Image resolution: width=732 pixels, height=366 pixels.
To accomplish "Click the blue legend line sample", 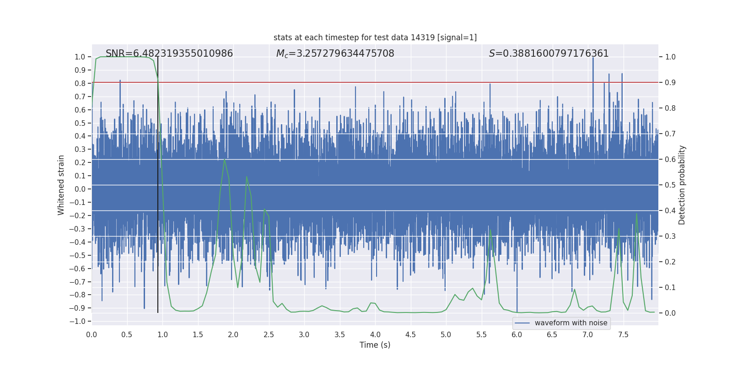I will click(x=522, y=323).
